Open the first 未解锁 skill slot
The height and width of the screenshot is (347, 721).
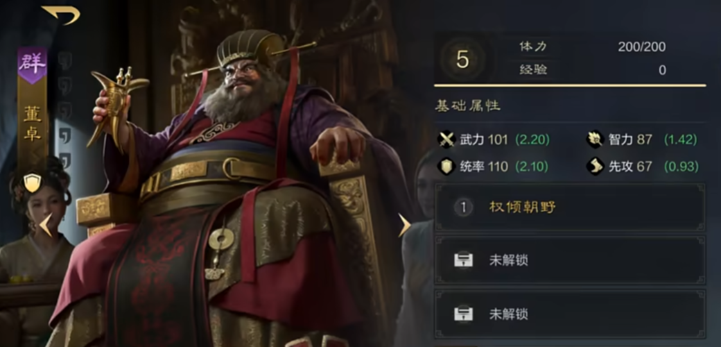click(570, 260)
